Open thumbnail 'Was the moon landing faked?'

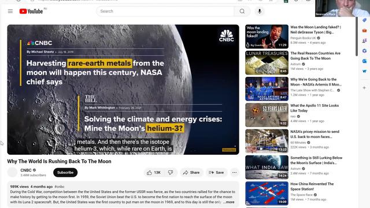267,36
